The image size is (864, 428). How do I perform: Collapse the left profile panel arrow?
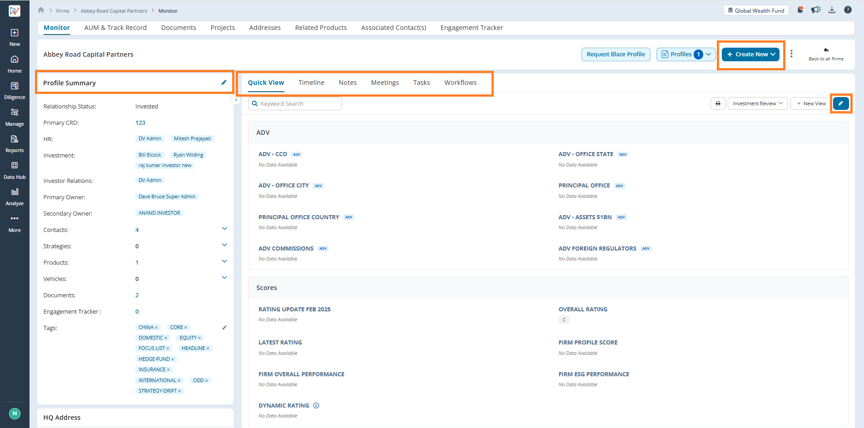click(x=236, y=100)
